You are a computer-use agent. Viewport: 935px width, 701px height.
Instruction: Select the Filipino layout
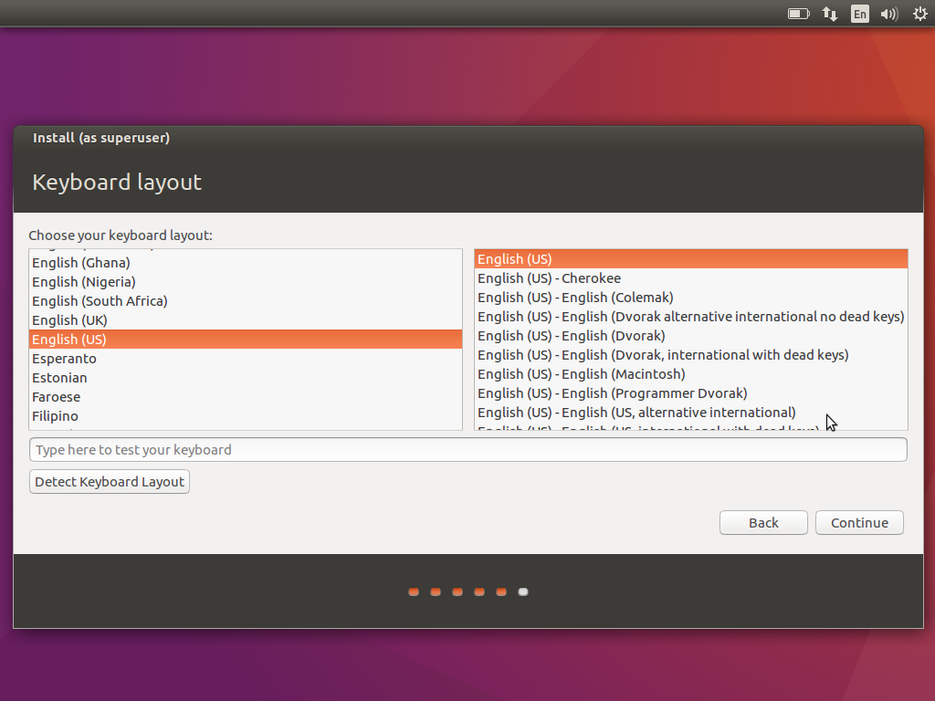(x=246, y=415)
